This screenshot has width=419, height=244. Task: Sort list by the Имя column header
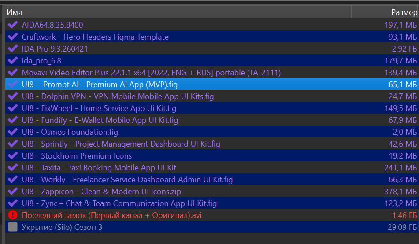pos(178,12)
